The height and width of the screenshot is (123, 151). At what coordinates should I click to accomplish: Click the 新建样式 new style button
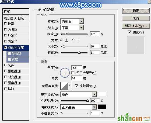[136, 26]
